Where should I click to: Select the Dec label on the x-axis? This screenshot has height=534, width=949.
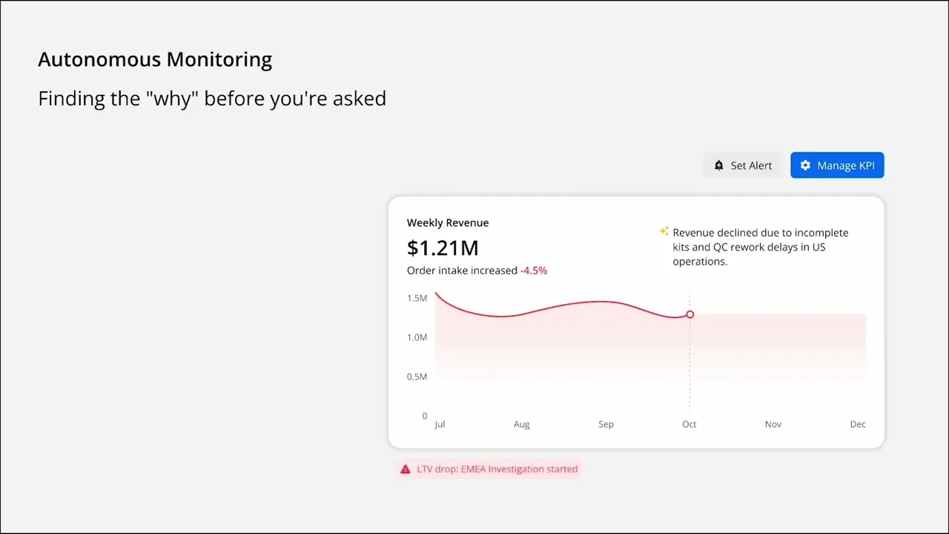[858, 424]
